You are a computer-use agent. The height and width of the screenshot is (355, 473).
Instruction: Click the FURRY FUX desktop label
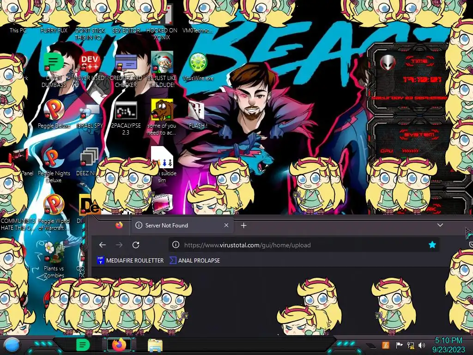[54, 30]
